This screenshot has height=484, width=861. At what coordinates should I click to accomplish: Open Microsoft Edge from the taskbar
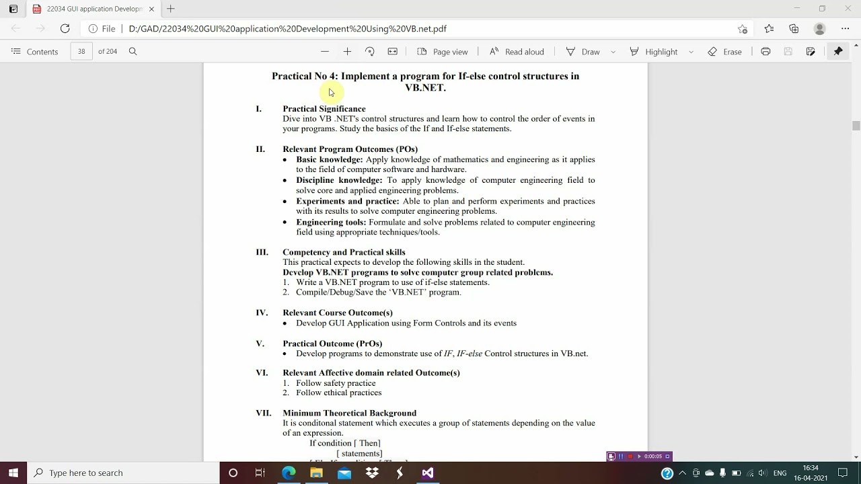(x=289, y=473)
